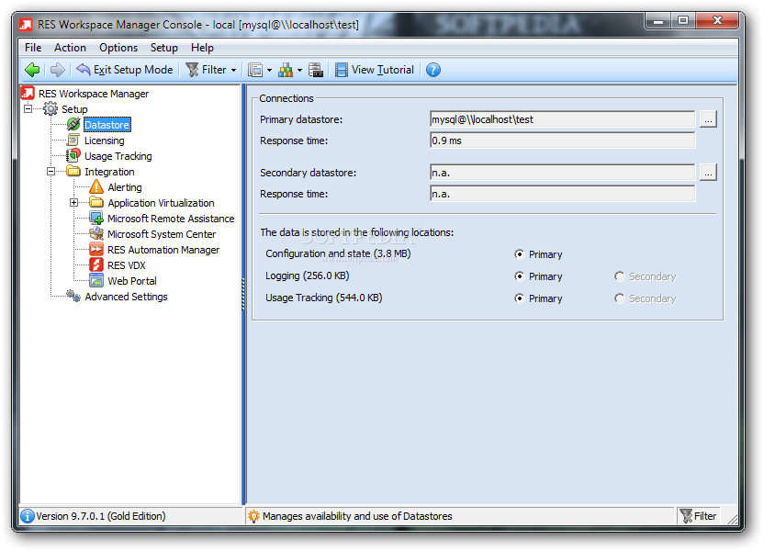Collapse the Integration folder node
The height and width of the screenshot is (551, 764).
pyautogui.click(x=51, y=172)
